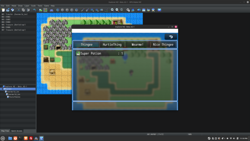Select event 003 EV003 in the list

(18, 20)
